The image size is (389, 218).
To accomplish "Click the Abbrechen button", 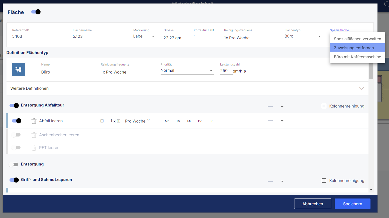I will click(x=313, y=204).
